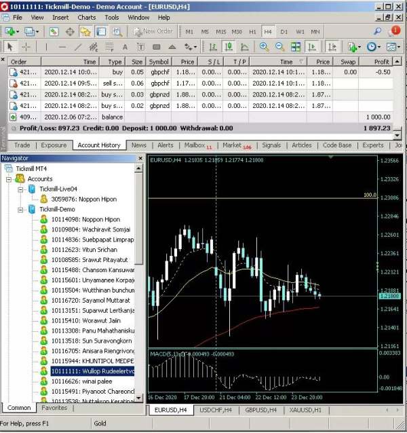The height and width of the screenshot is (433, 407).
Task: Click the account history scrollbar up arrow
Action: pos(397,61)
